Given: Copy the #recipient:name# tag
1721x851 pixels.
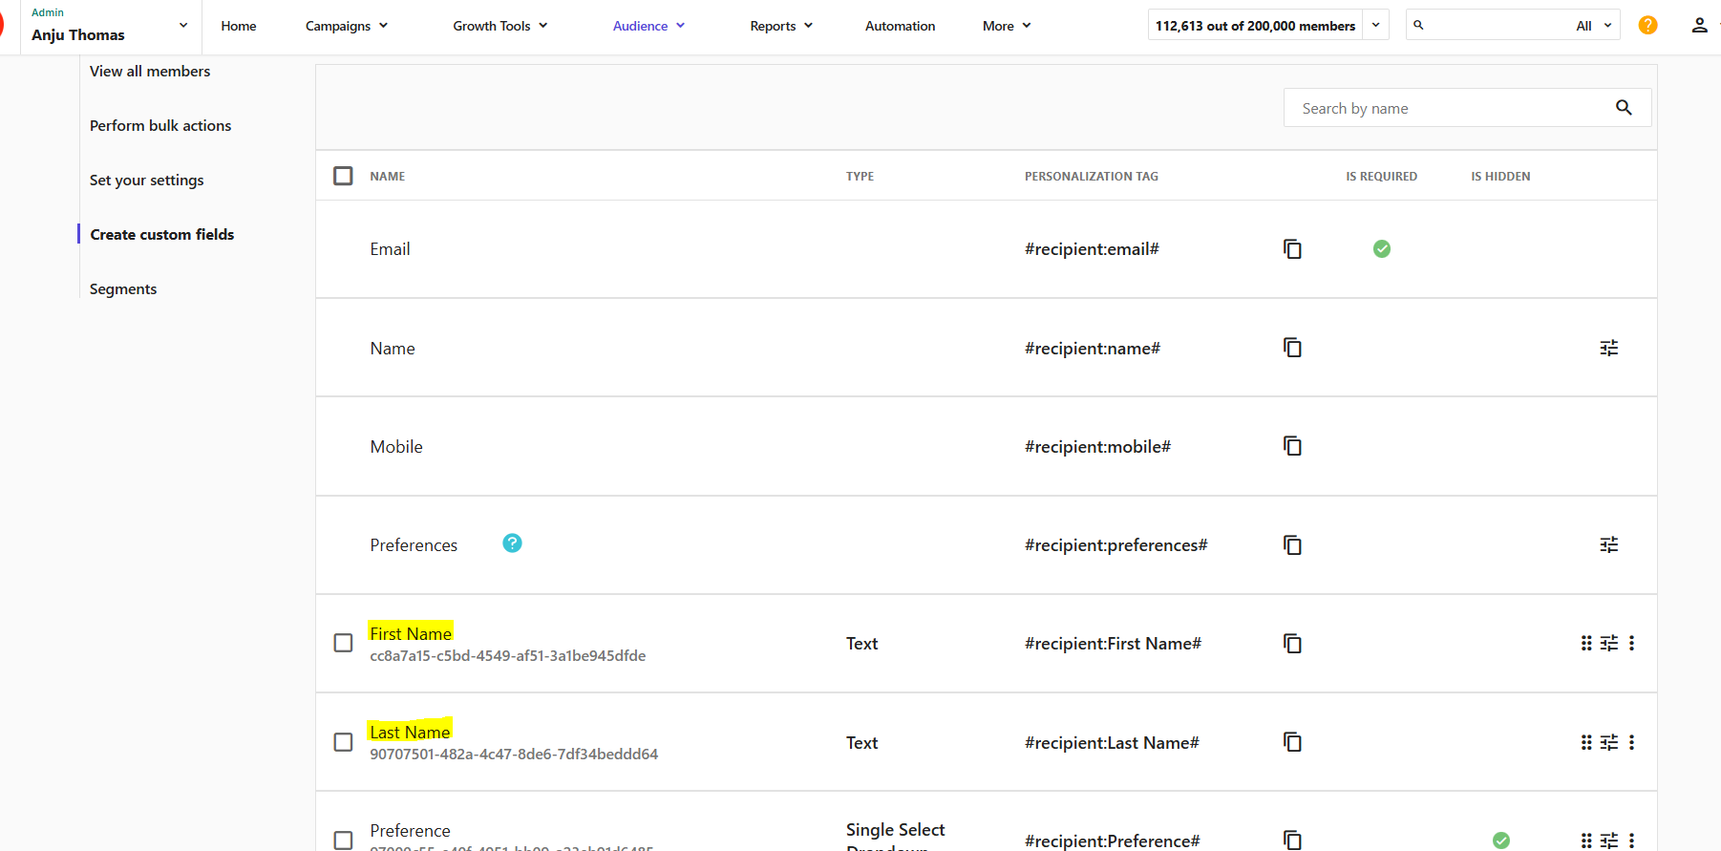Looking at the screenshot, I should pos(1292,348).
